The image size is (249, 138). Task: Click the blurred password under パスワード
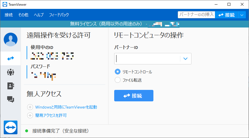tap(44, 76)
